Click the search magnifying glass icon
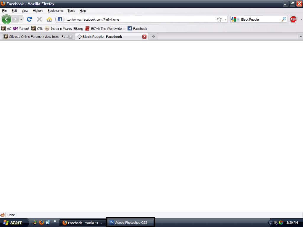Screen dimensions: 303x227 [x=283, y=20]
